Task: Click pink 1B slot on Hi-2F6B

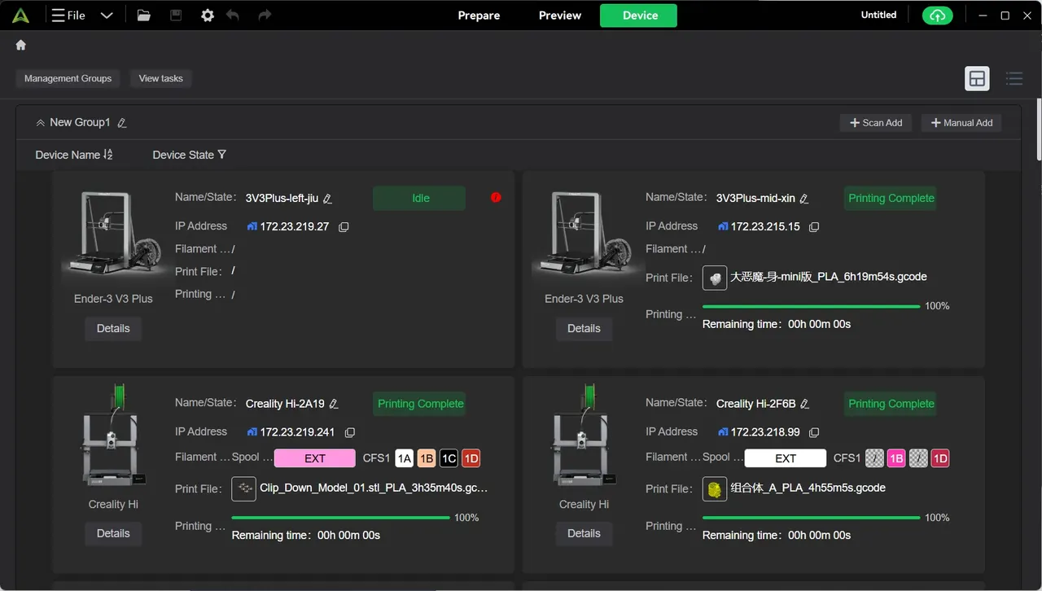Action: [x=896, y=458]
